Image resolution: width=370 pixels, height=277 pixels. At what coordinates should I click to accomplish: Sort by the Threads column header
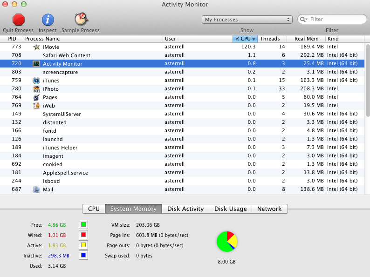272,39
